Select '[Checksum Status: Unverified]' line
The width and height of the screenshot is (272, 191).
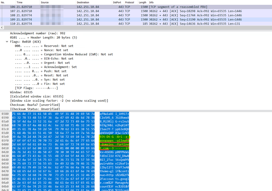click(35, 109)
